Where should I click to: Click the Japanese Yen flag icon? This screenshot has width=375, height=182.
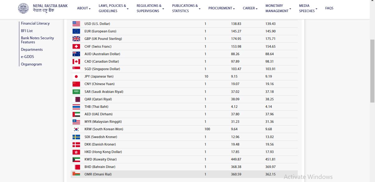point(76,76)
